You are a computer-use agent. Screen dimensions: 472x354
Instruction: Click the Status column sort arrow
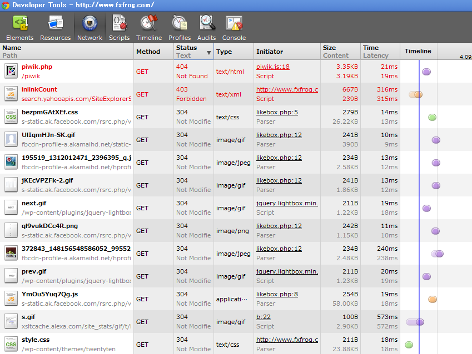click(209, 53)
